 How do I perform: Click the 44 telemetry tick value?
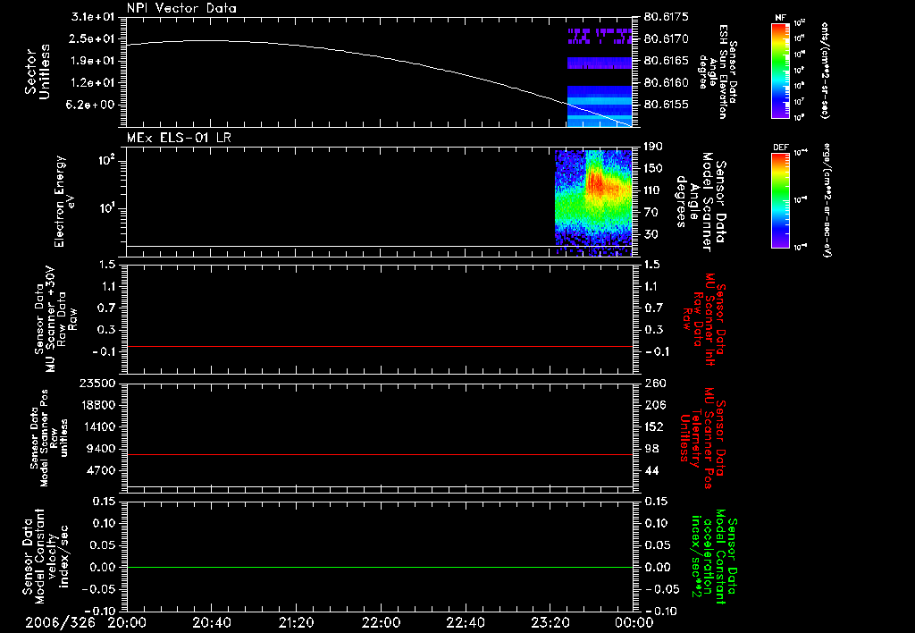(x=651, y=470)
